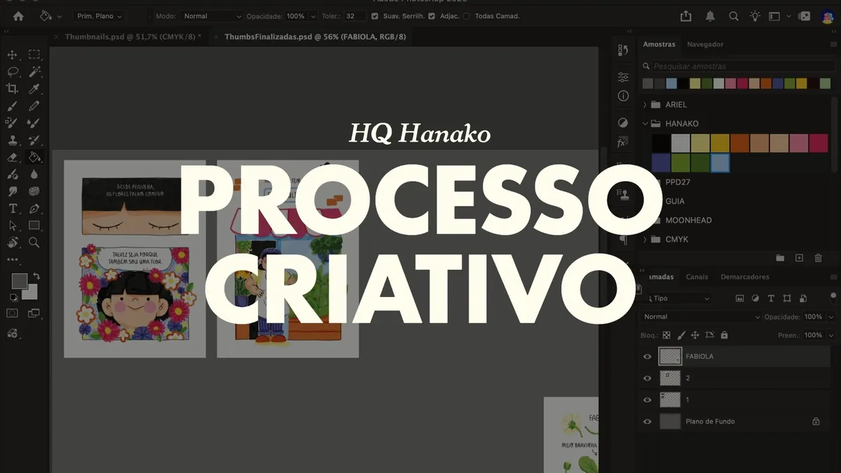Toggle Suav. Serrilh. checkbox
841x473 pixels.
[375, 16]
